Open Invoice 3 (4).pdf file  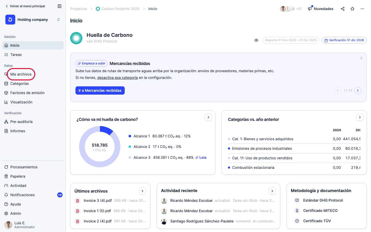tap(98, 201)
